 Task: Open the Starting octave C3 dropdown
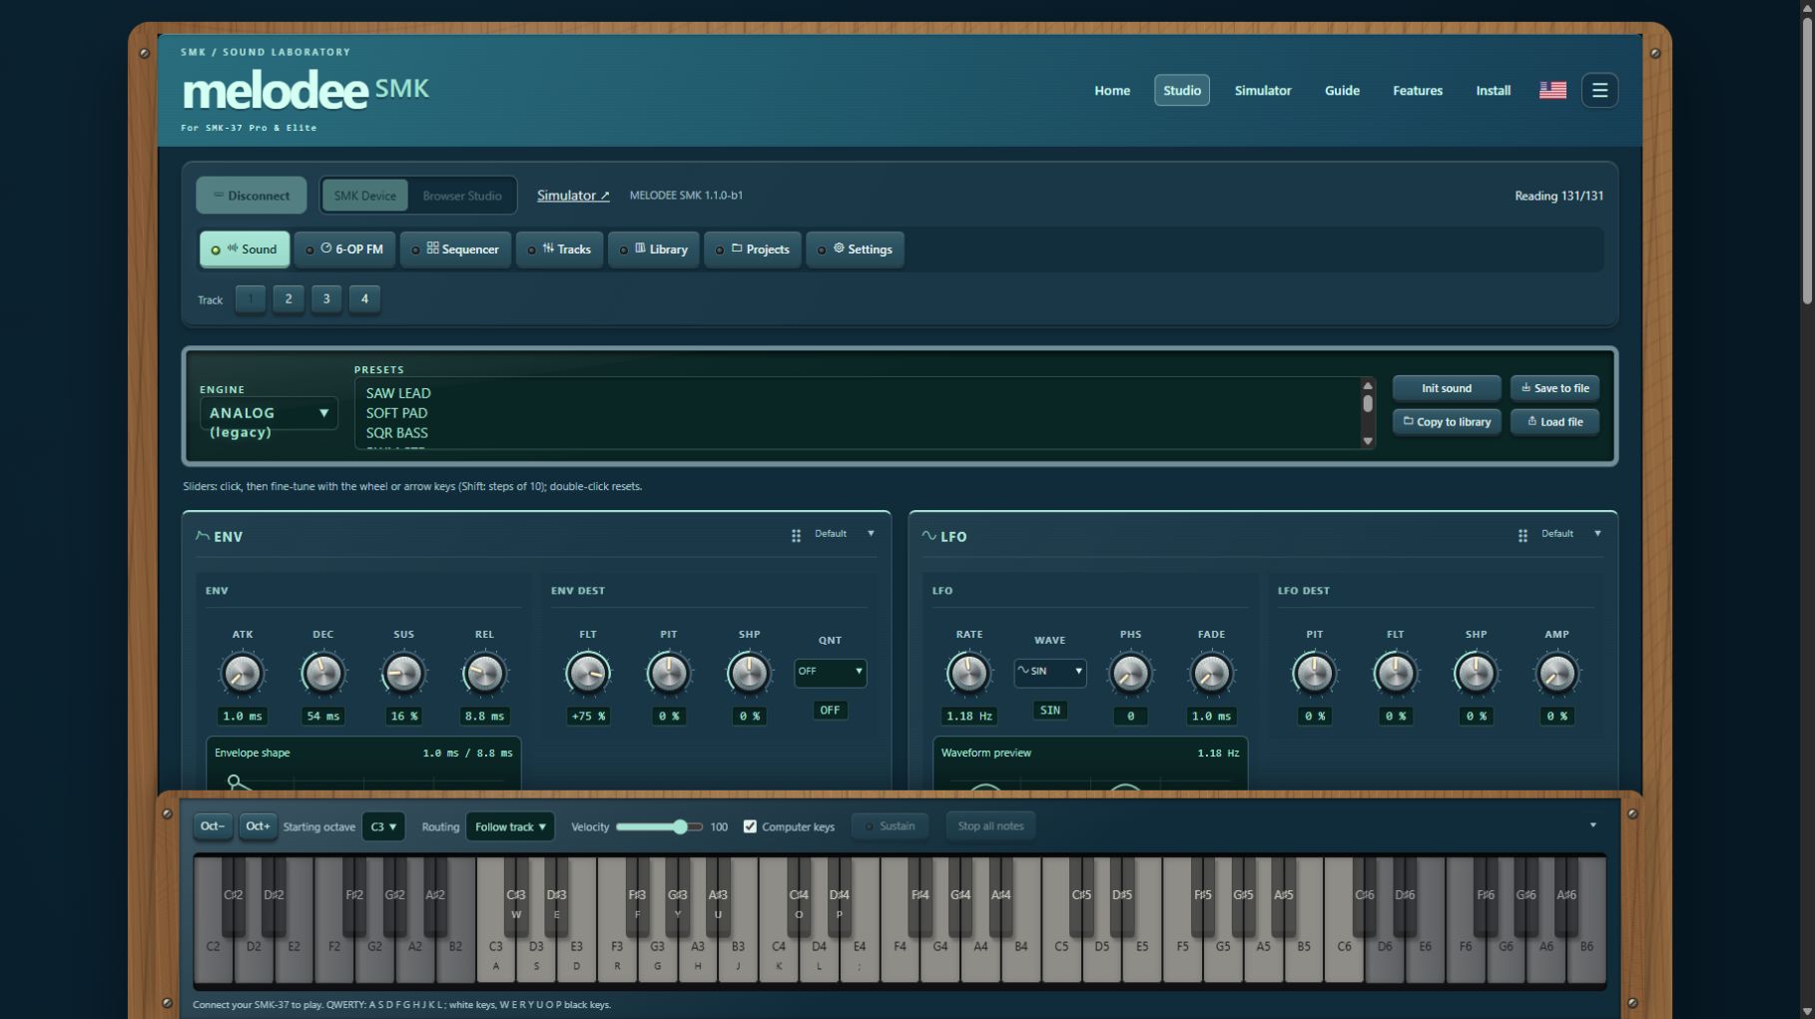383,826
